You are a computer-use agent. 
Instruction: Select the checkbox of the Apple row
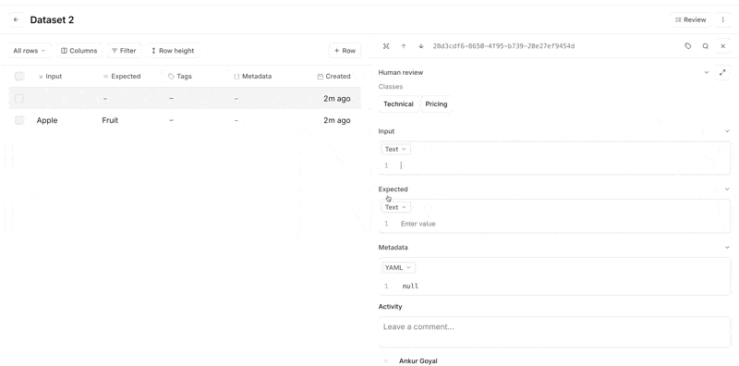pos(19,120)
